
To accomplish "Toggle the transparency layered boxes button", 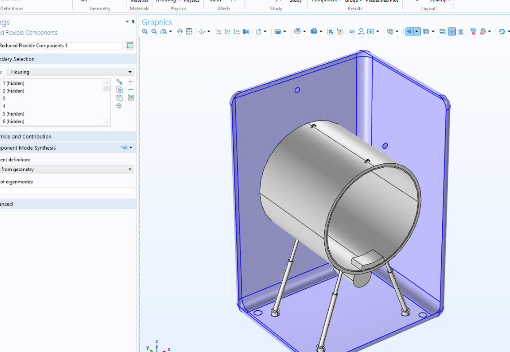I will pos(426,31).
